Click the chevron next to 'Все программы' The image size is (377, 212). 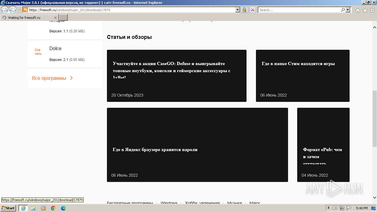pos(72,78)
